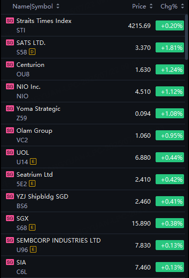Click the E badge next to S68

click(x=32, y=228)
